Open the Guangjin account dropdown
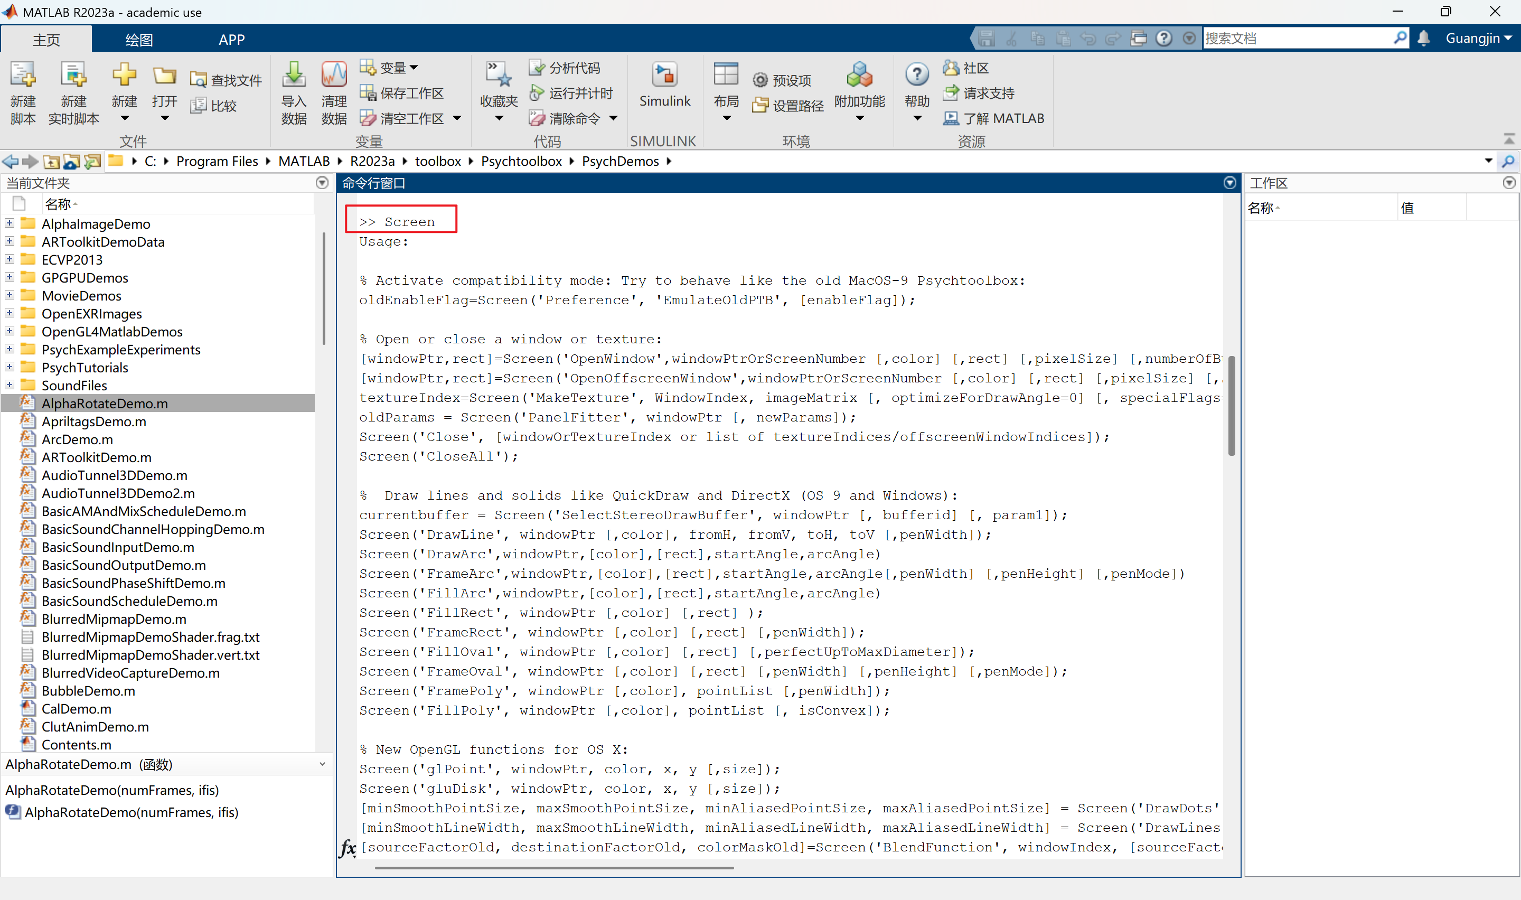Viewport: 1521px width, 900px height. 1478,38
